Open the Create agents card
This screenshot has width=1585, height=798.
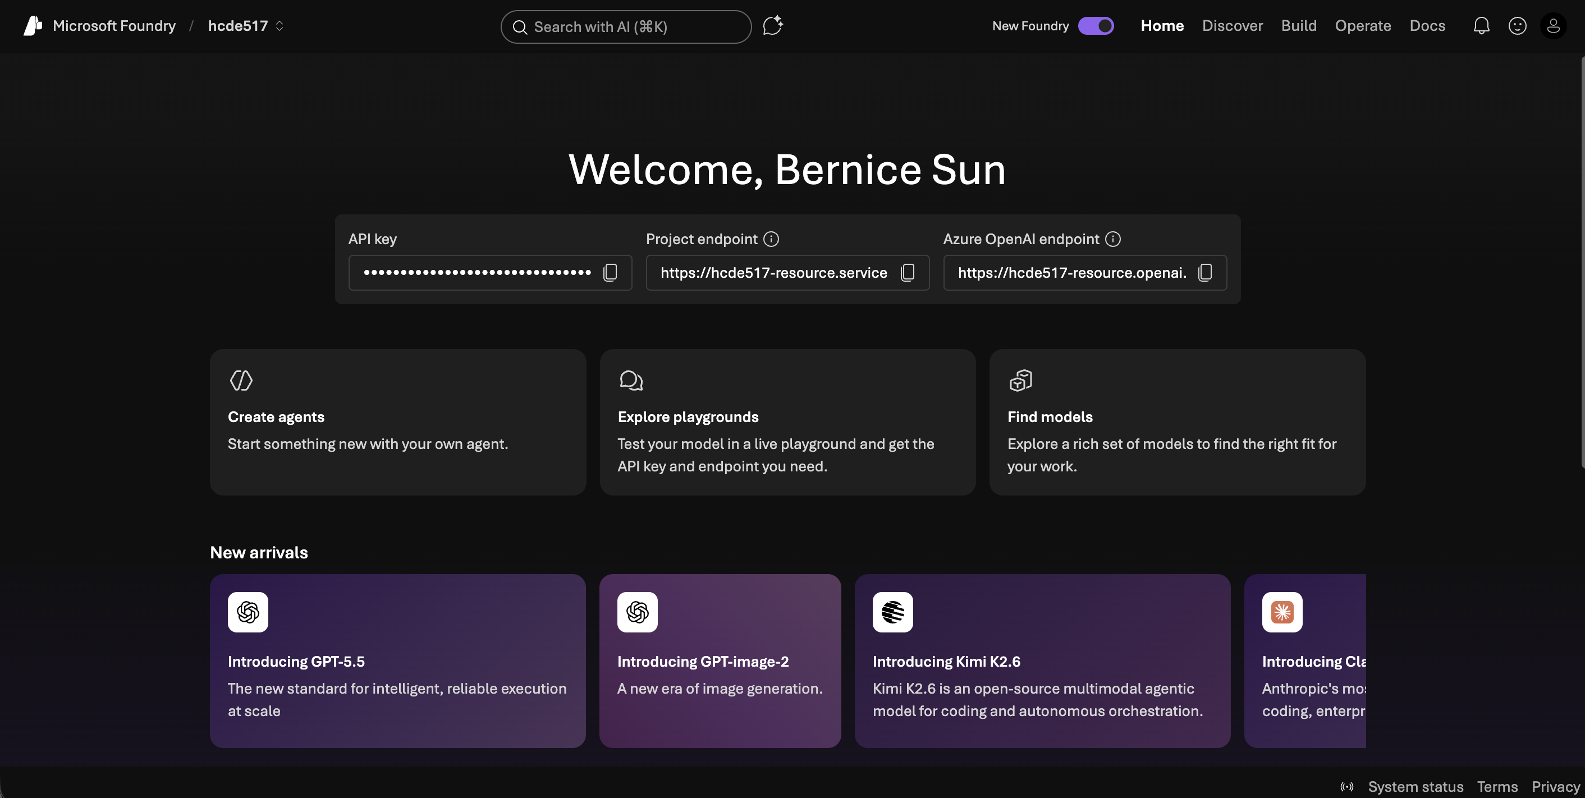coord(397,422)
